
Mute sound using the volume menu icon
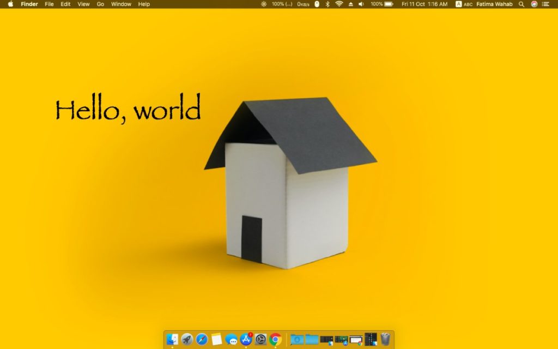pyautogui.click(x=362, y=4)
